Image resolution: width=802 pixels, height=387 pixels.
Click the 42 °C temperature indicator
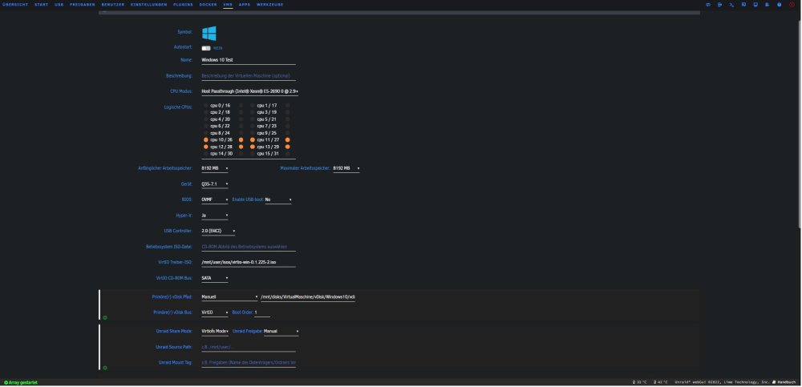[660, 382]
